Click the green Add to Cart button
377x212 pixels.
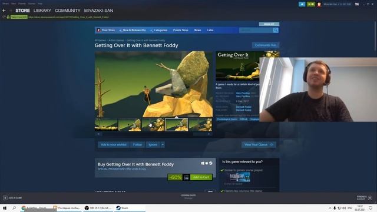click(201, 177)
